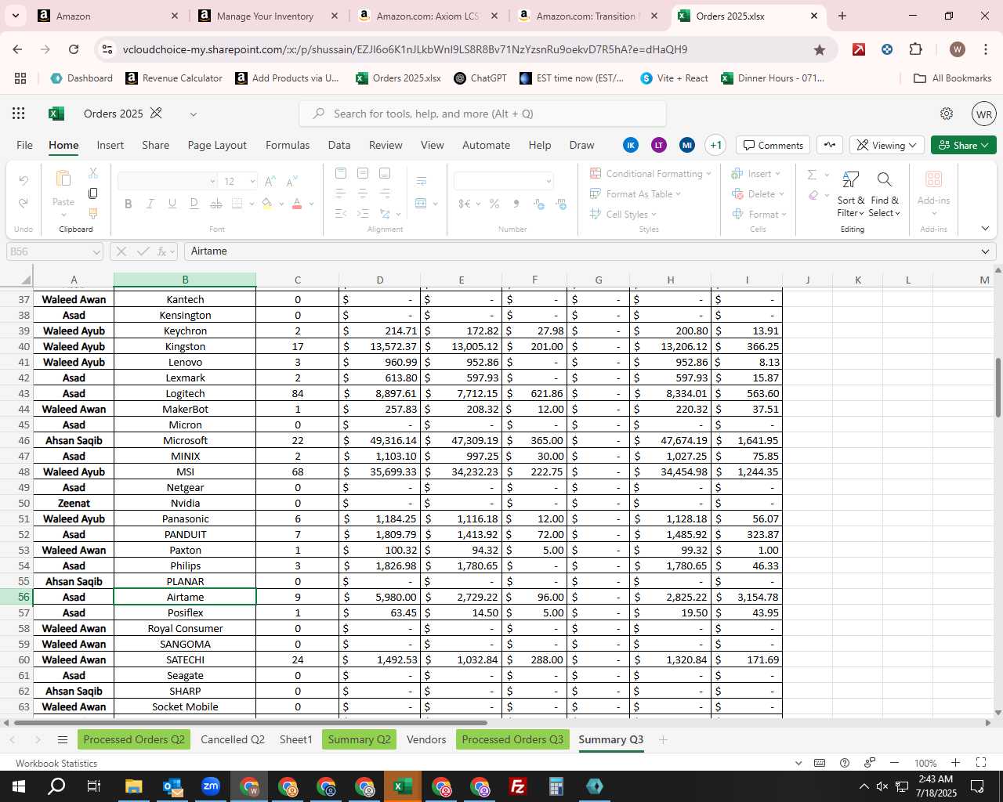Open the File menu
Screen dimensions: 1003x802
[25, 145]
